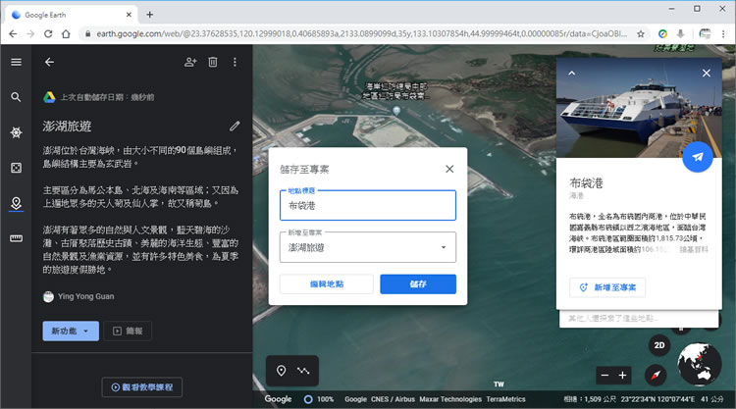Open a new browser tab

click(x=150, y=14)
